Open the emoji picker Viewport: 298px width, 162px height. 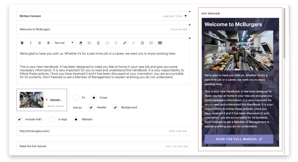tap(142, 43)
